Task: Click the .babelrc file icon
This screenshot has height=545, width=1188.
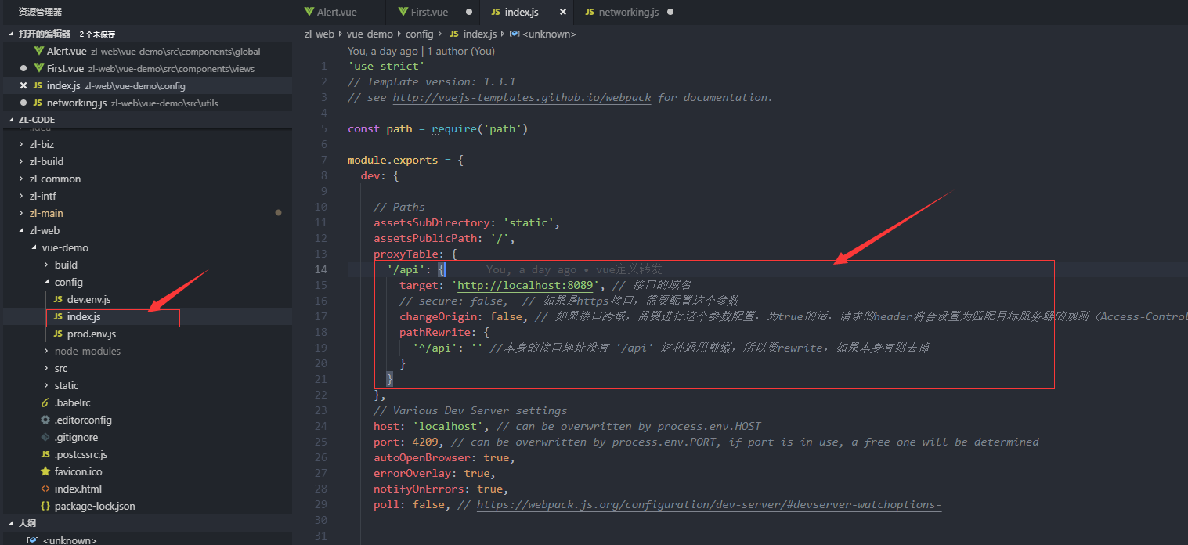Action: tap(45, 402)
